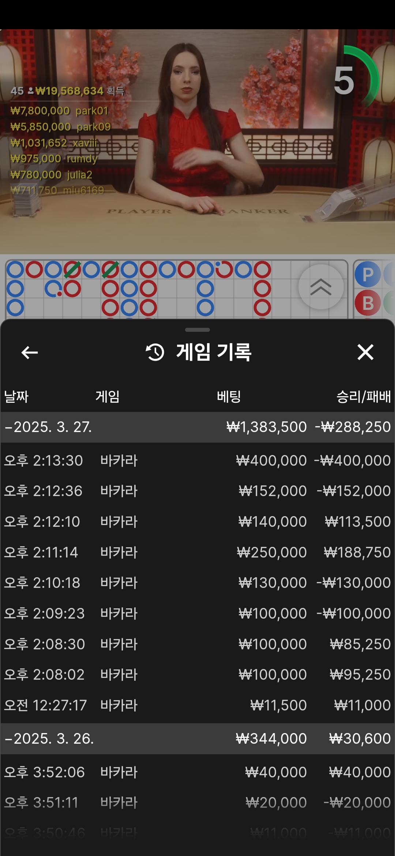Viewport: 395px width, 856px height.
Task: Click the 날짜 column header
Action: click(16, 397)
